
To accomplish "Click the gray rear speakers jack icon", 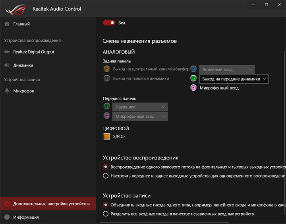I will [106, 78].
